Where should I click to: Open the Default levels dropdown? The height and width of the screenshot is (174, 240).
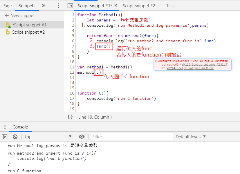pos(191,137)
